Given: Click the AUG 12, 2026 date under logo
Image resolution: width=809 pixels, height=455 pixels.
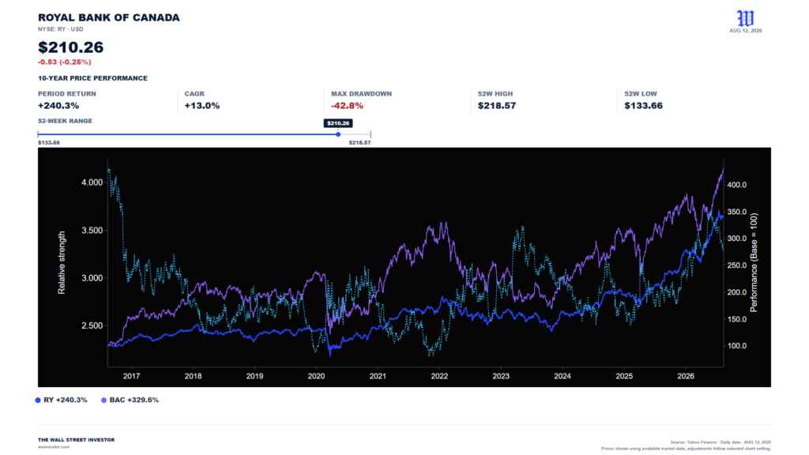Looking at the screenshot, I should tap(746, 31).
